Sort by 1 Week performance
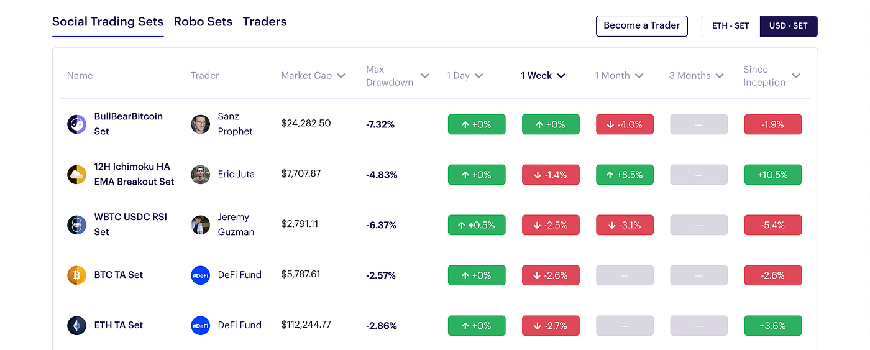The width and height of the screenshot is (870, 350). (543, 76)
